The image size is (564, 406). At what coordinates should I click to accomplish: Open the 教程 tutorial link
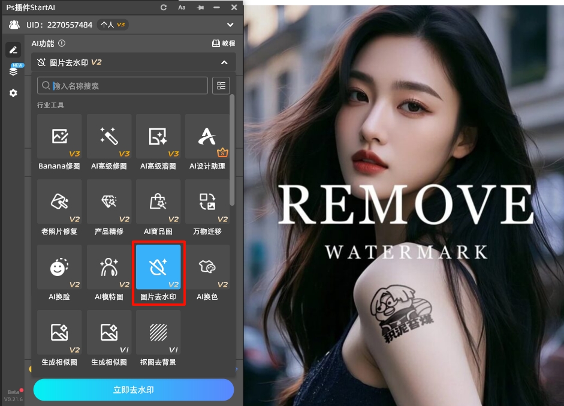click(224, 43)
